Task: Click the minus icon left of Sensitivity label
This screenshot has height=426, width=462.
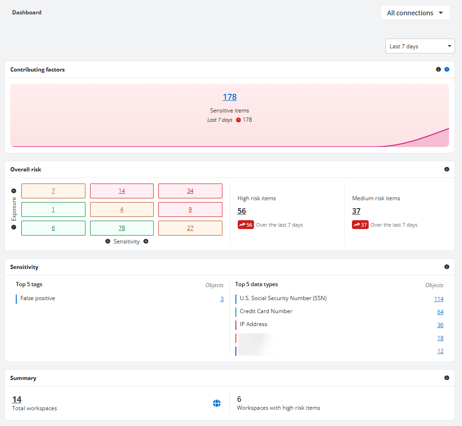Action: (x=108, y=241)
